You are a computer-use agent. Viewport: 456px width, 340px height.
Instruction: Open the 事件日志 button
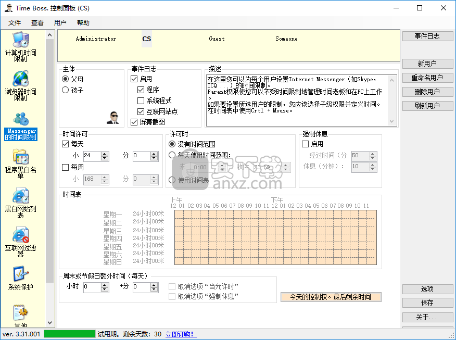click(x=427, y=36)
